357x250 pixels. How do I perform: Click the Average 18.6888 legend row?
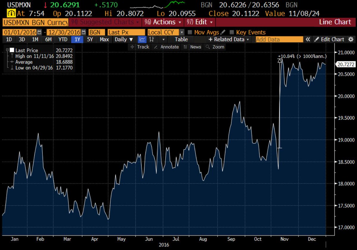[41, 62]
